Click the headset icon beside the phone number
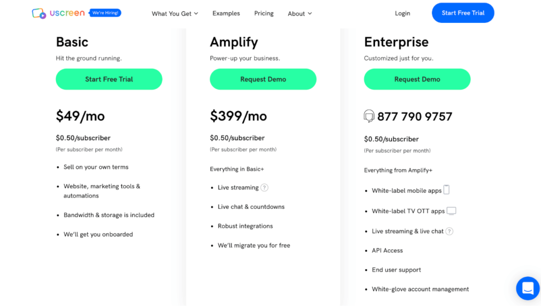Viewport: 541px width, 306px height. 369,116
